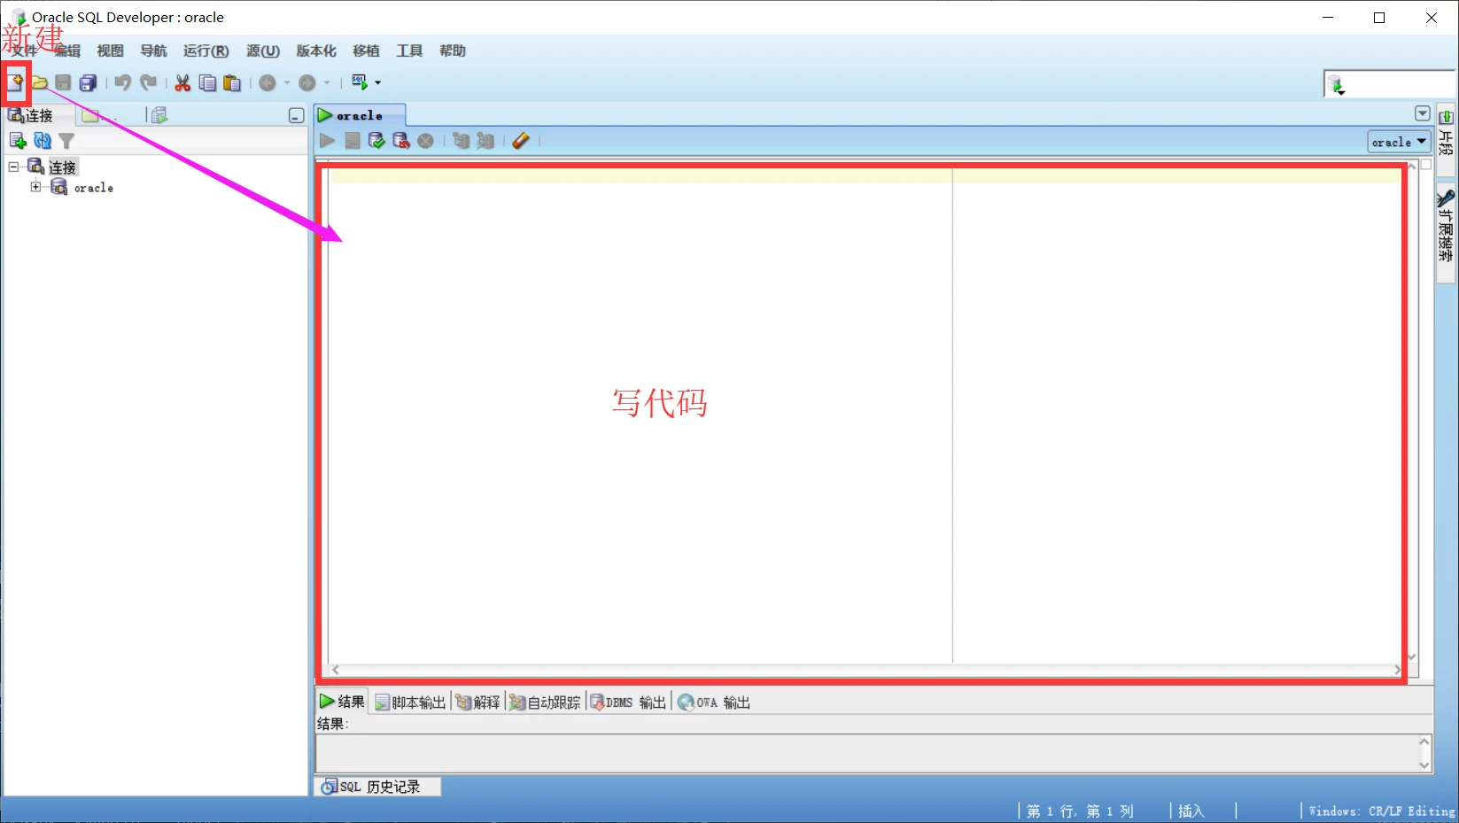The width and height of the screenshot is (1459, 823).
Task: Click the Paste clipboard icon
Action: pos(232,82)
